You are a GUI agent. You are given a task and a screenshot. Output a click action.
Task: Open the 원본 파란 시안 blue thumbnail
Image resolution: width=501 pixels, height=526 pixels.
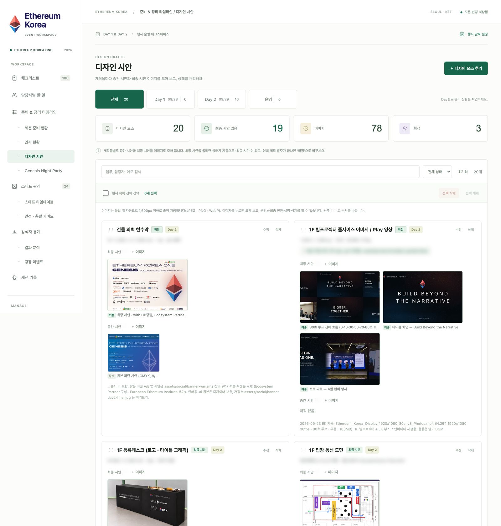(x=133, y=353)
